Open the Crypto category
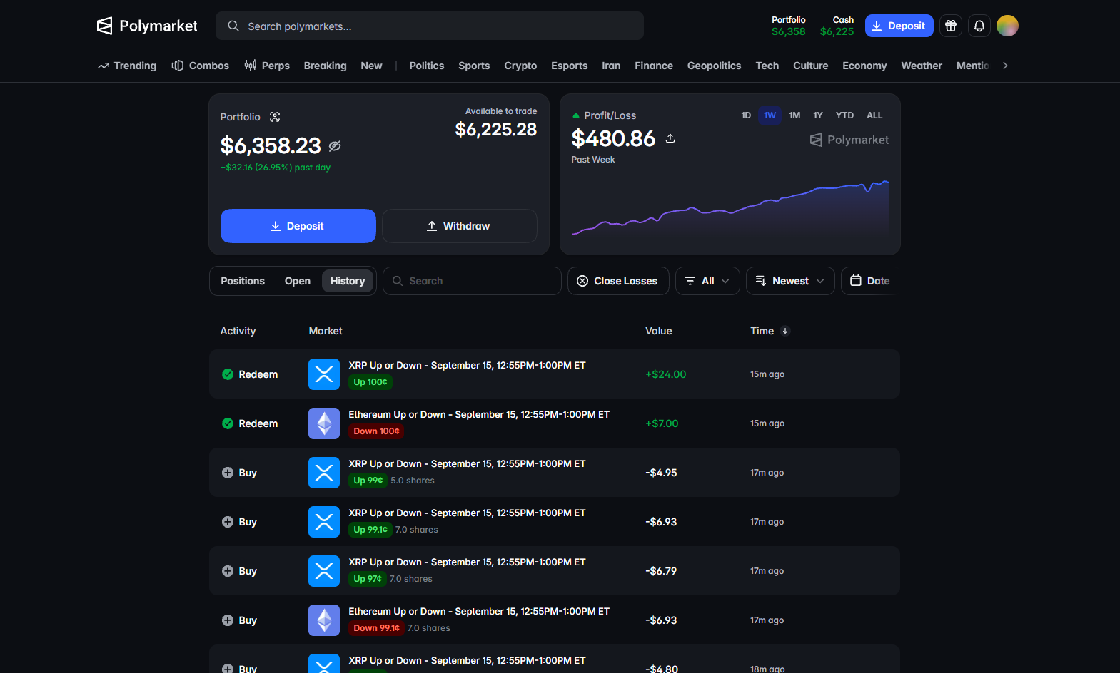 (x=520, y=66)
